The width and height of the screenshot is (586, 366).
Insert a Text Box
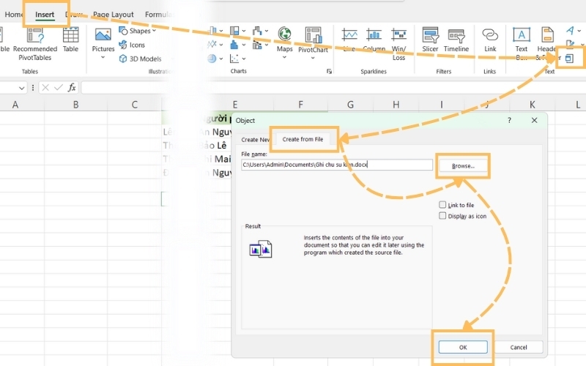point(521,44)
